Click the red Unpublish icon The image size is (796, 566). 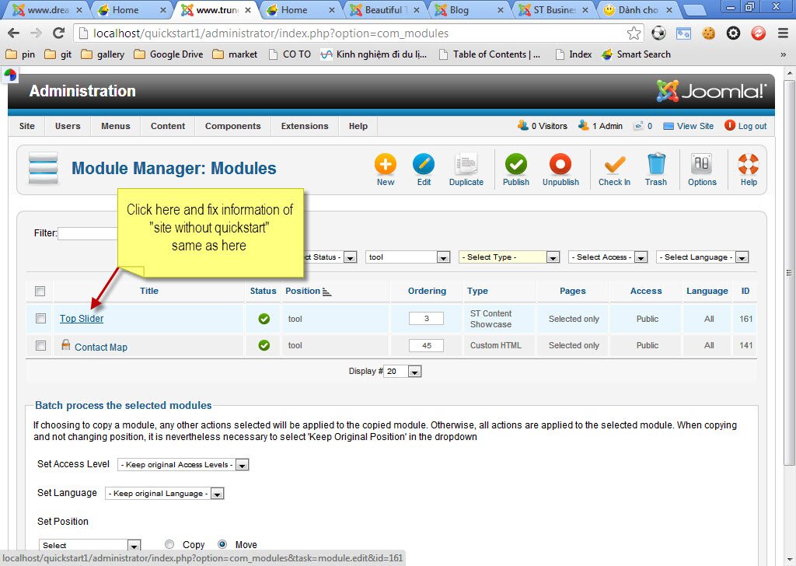[560, 165]
